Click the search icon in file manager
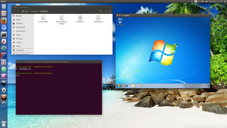This screenshot has height=128, width=227. (101, 11)
